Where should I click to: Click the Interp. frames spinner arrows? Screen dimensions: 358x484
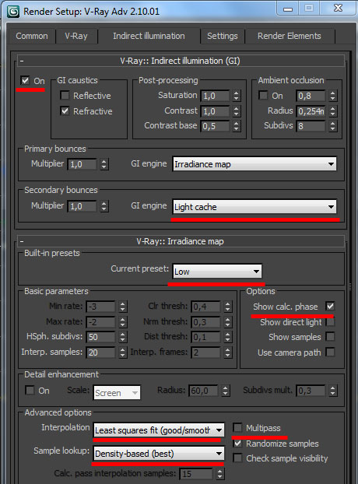point(227,352)
